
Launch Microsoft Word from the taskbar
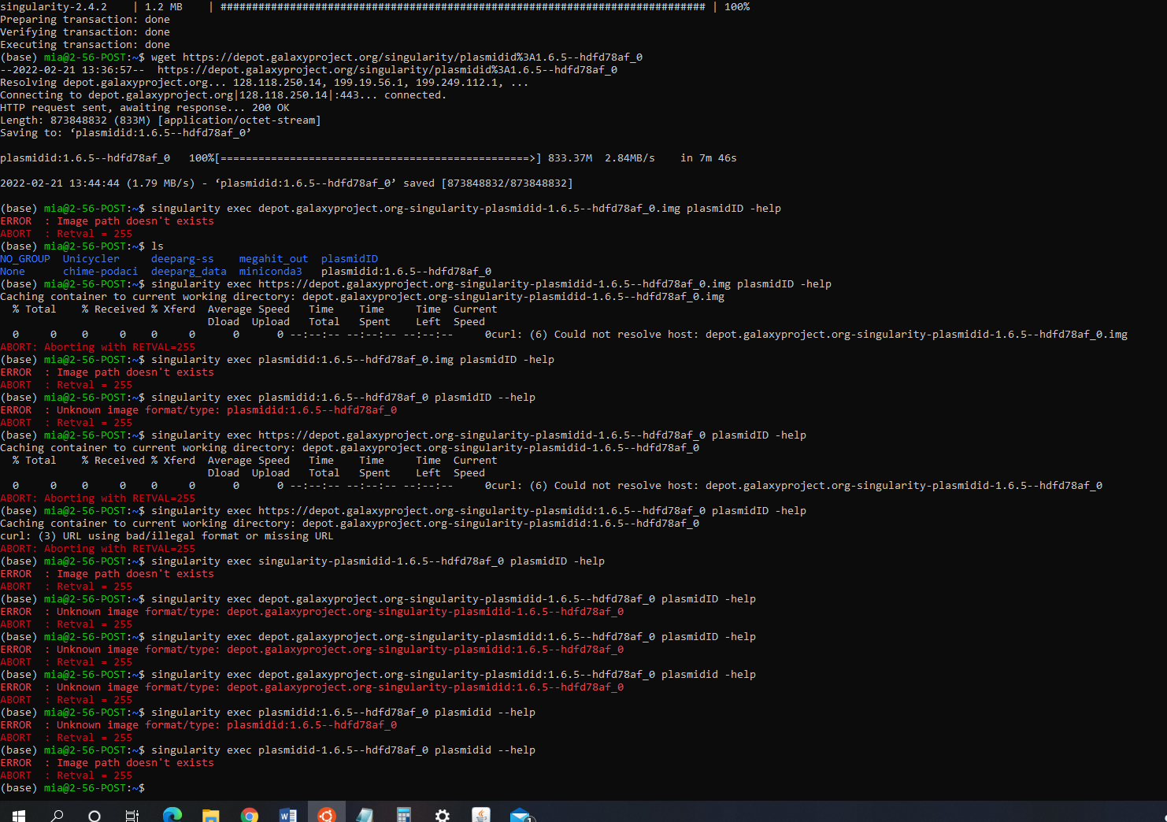pyautogui.click(x=287, y=815)
